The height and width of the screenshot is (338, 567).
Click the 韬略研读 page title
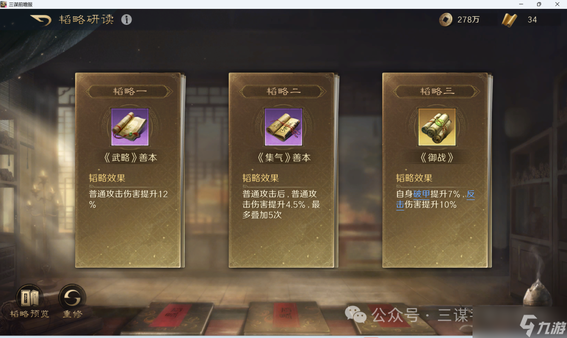click(x=86, y=19)
